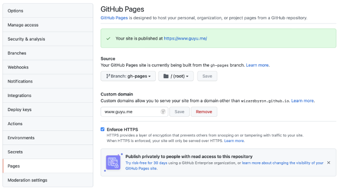This screenshot has height=193, width=344.
Task: Remove the custom domain
Action: point(204,112)
